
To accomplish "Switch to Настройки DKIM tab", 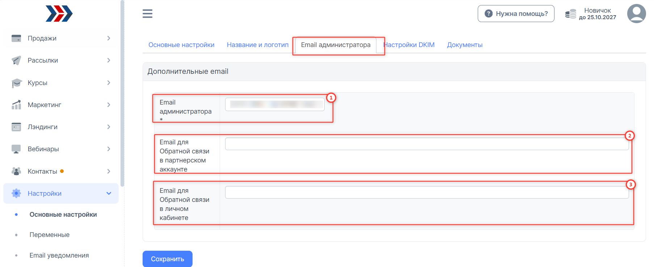I will (410, 45).
